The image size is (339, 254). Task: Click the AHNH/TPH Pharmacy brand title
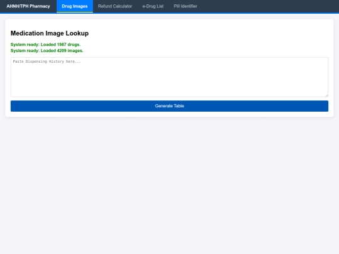click(x=28, y=6)
